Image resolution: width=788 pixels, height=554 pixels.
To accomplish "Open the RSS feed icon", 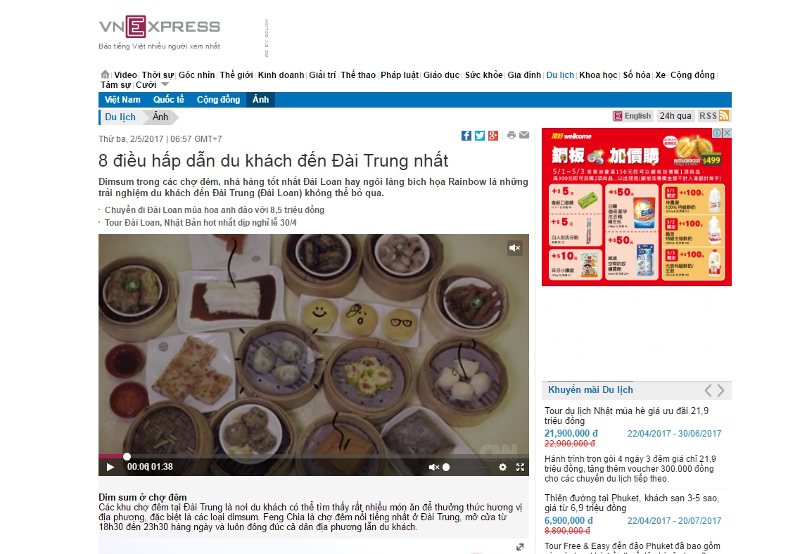I will coord(724,116).
